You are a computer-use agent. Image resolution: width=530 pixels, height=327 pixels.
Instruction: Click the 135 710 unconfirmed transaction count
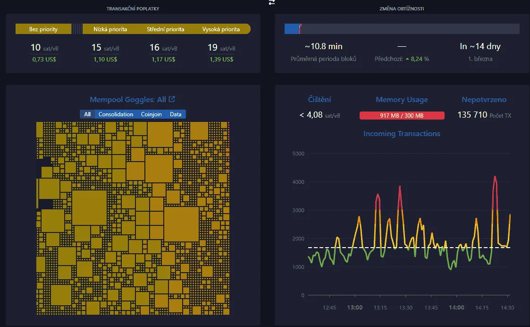(x=472, y=115)
